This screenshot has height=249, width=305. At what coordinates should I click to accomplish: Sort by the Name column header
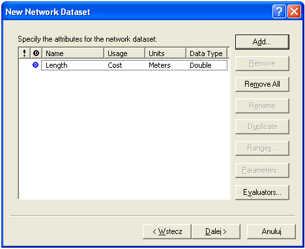coord(73,53)
